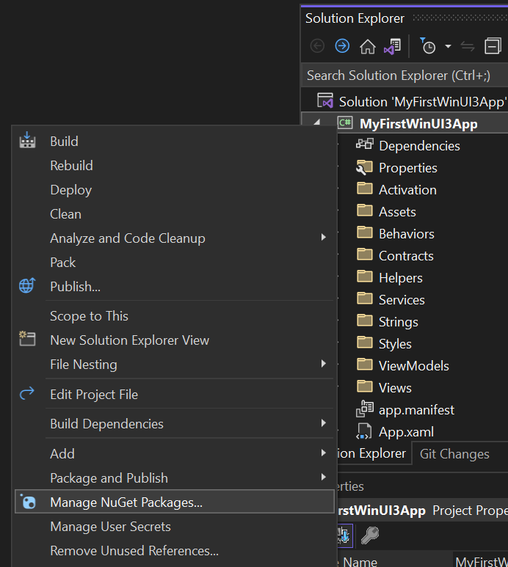Viewport: 508px width, 567px height.
Task: Click the alphabetical sort icon in Properties
Action: pyautogui.click(x=345, y=535)
